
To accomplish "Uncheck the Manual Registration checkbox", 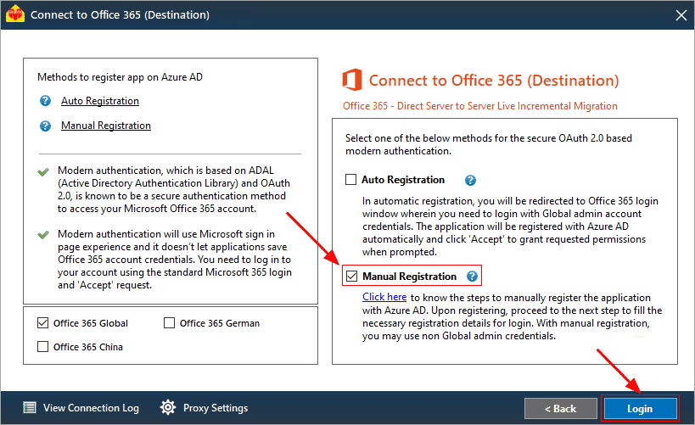I will [352, 276].
